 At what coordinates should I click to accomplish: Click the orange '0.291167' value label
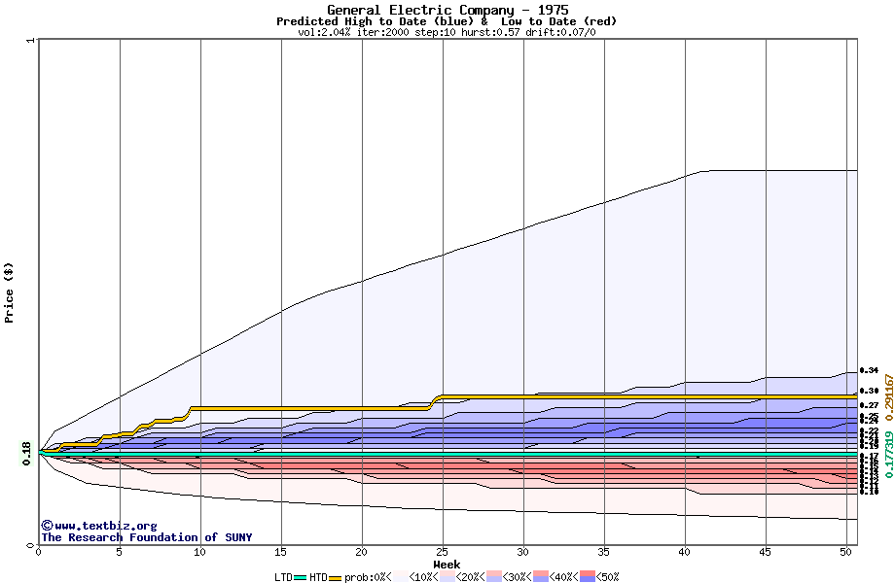coord(888,397)
